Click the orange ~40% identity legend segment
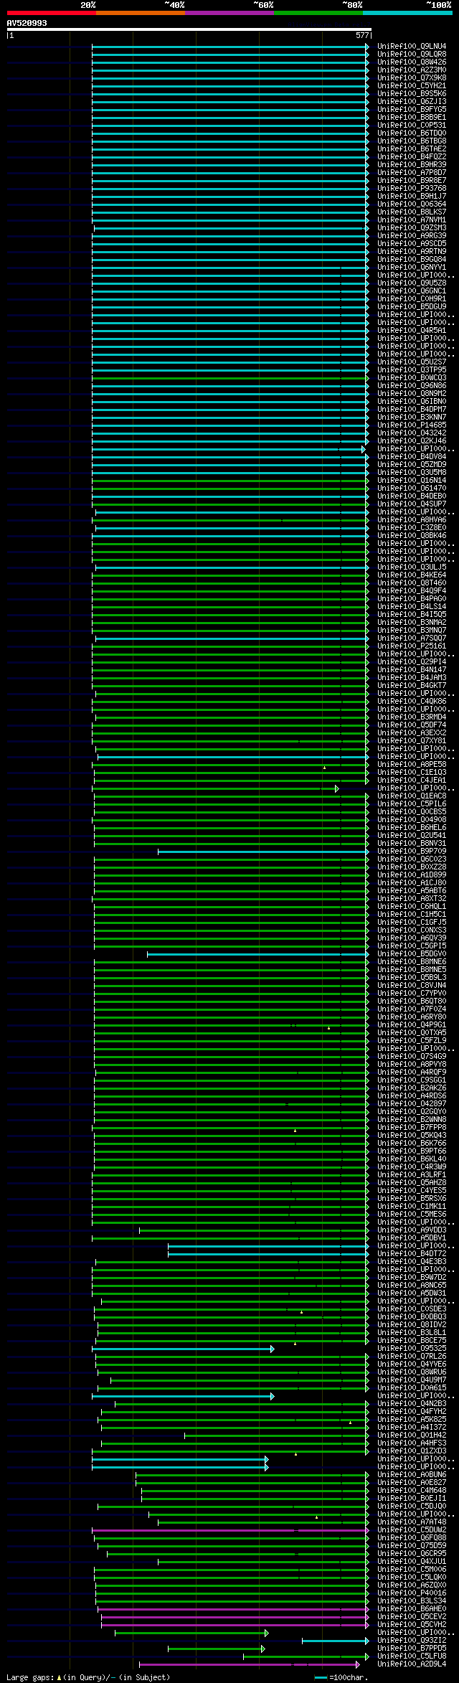 click(x=140, y=13)
